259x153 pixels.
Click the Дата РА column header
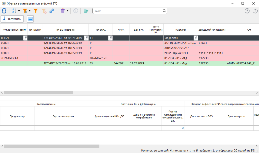pyautogui.click(x=139, y=30)
